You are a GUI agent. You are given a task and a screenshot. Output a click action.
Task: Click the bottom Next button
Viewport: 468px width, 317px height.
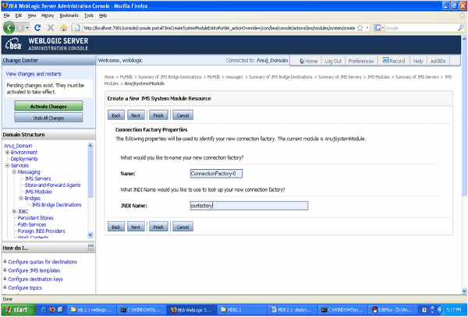click(136, 227)
